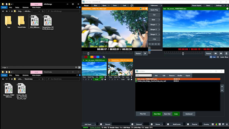This screenshot has width=229, height=129.
Task: Open Görünüm tab in vMixStorage Explorer window
Action: [x=26, y=7]
